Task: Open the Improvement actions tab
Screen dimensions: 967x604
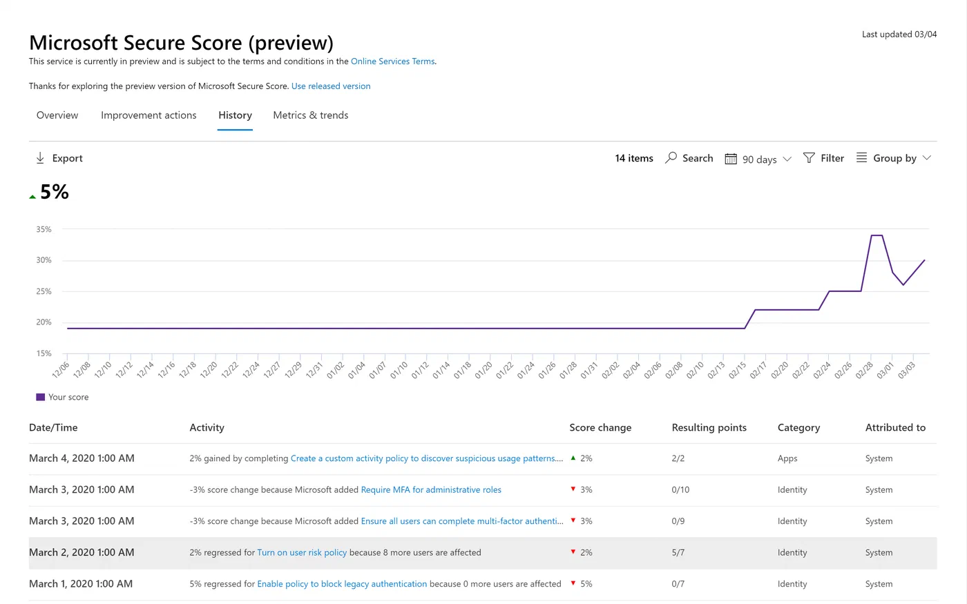Action: click(149, 115)
